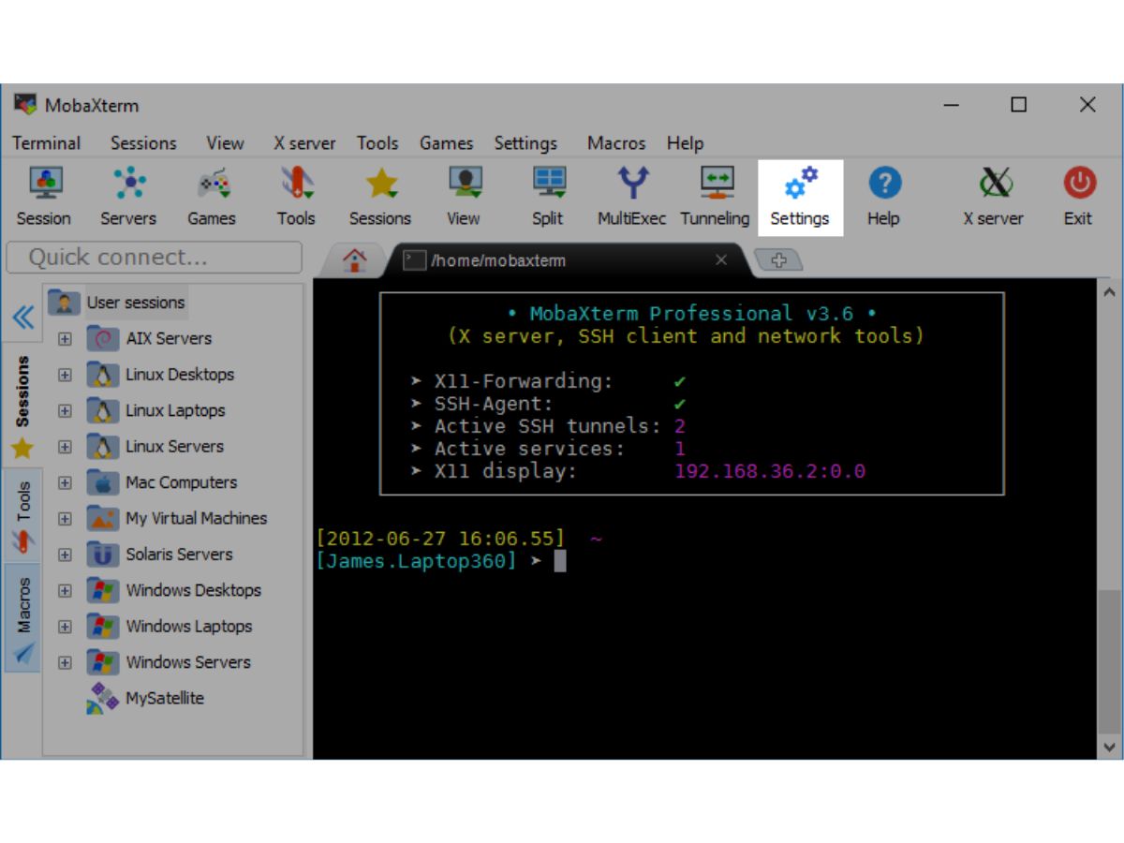Click the terminal scrollbar up arrow
Viewport: 1124px width, 843px height.
click(x=1109, y=291)
